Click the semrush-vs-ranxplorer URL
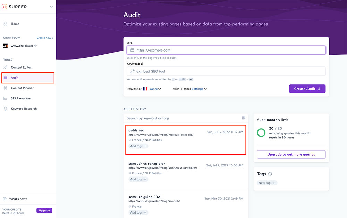Screen dimensions: 347x218 (163, 168)
